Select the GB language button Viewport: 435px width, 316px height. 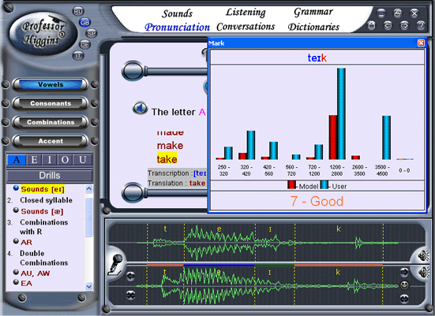point(84,22)
